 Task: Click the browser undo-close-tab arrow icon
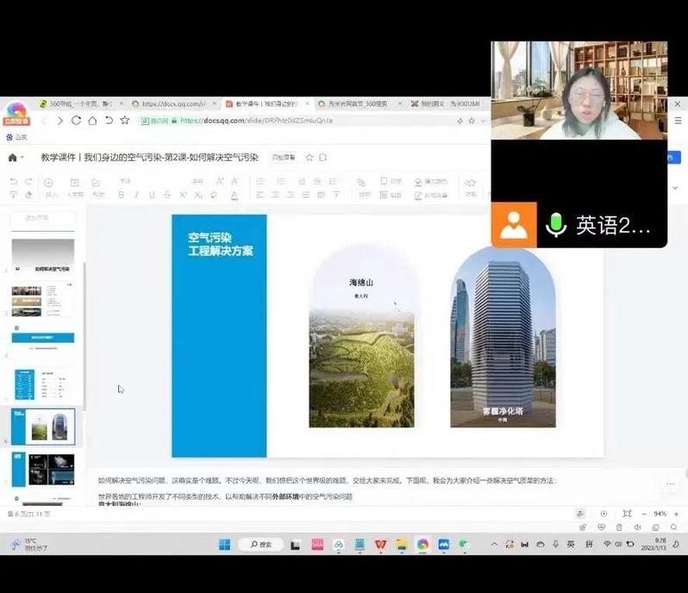coord(109,120)
